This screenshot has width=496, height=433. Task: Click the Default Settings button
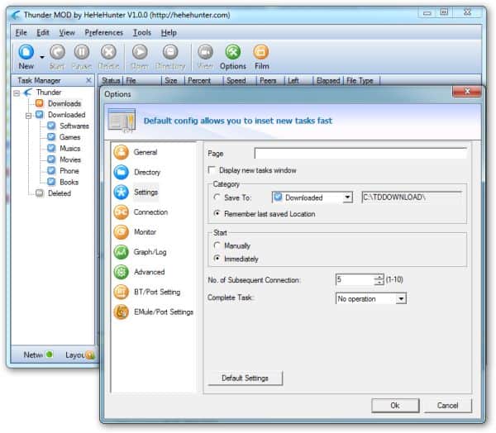click(246, 378)
